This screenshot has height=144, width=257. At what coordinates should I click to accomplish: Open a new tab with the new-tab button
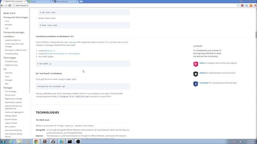(81, 2)
